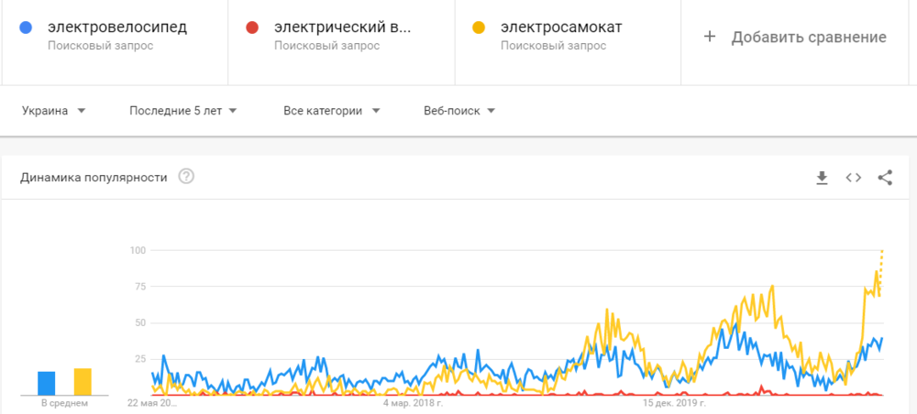917x414 pixels.
Task: Expand the Веб-поиск search type dropdown
Action: [459, 111]
